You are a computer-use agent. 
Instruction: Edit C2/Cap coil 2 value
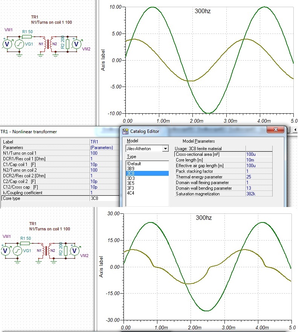click(x=105, y=181)
